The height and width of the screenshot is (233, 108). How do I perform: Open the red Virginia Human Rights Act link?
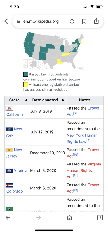click(x=84, y=170)
